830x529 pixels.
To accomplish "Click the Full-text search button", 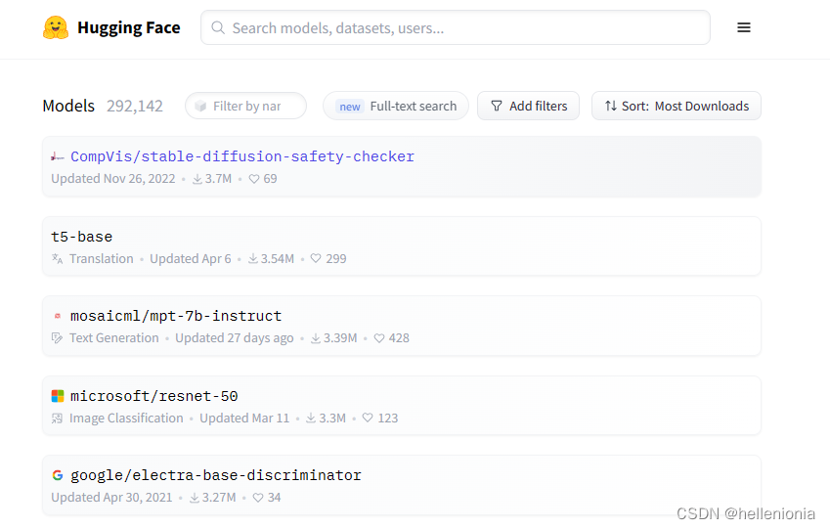I will pos(396,106).
